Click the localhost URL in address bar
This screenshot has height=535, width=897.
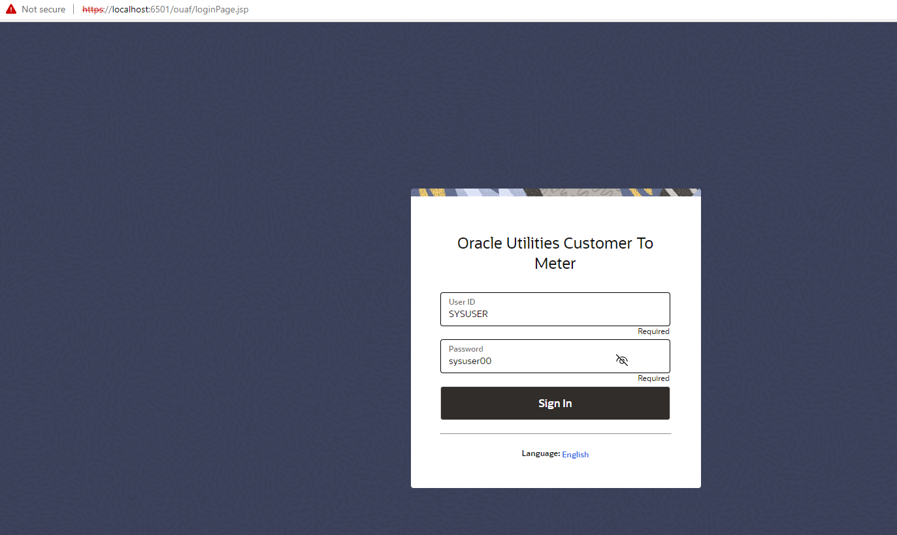coord(165,10)
